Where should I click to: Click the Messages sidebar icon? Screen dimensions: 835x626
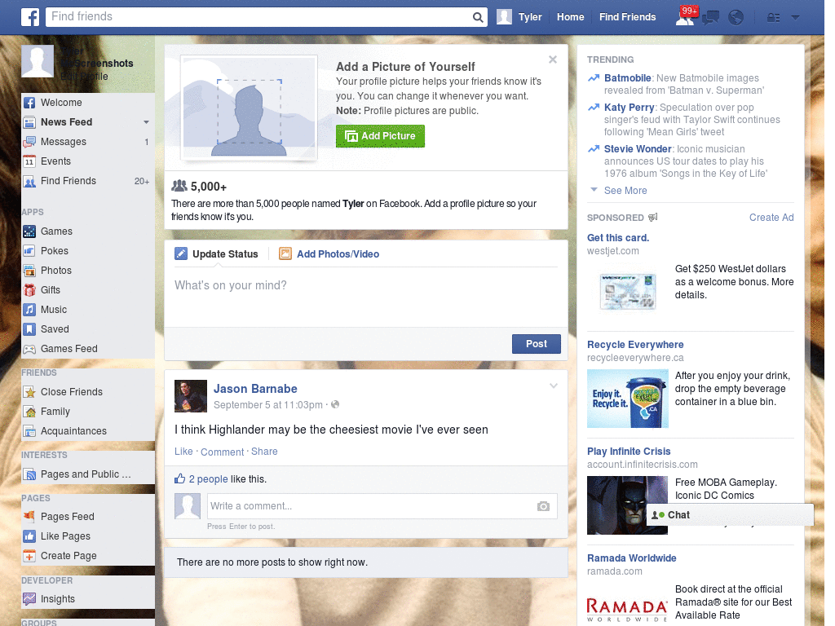(x=29, y=142)
